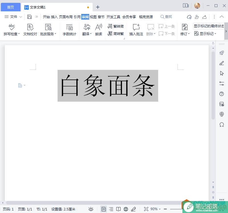Switch to page layout view

[x=103, y=209]
